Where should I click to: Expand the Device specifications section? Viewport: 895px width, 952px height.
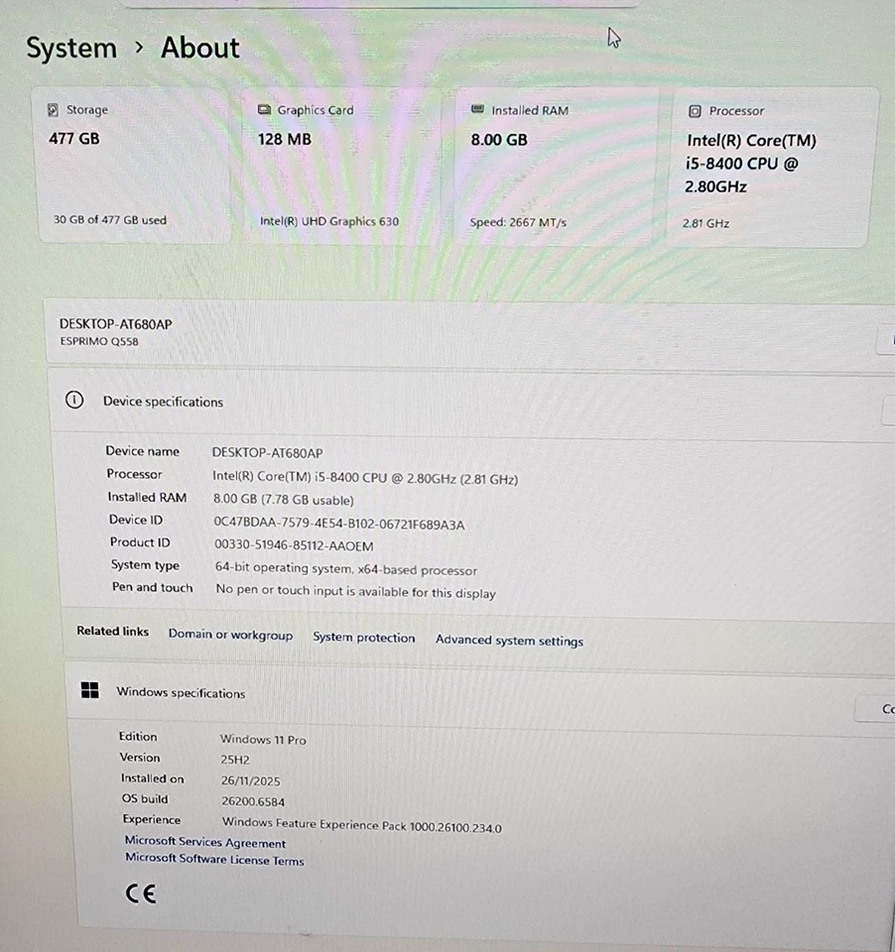click(886, 410)
